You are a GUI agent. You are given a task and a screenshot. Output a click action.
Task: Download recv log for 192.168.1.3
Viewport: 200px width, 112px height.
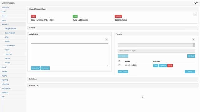163,66
